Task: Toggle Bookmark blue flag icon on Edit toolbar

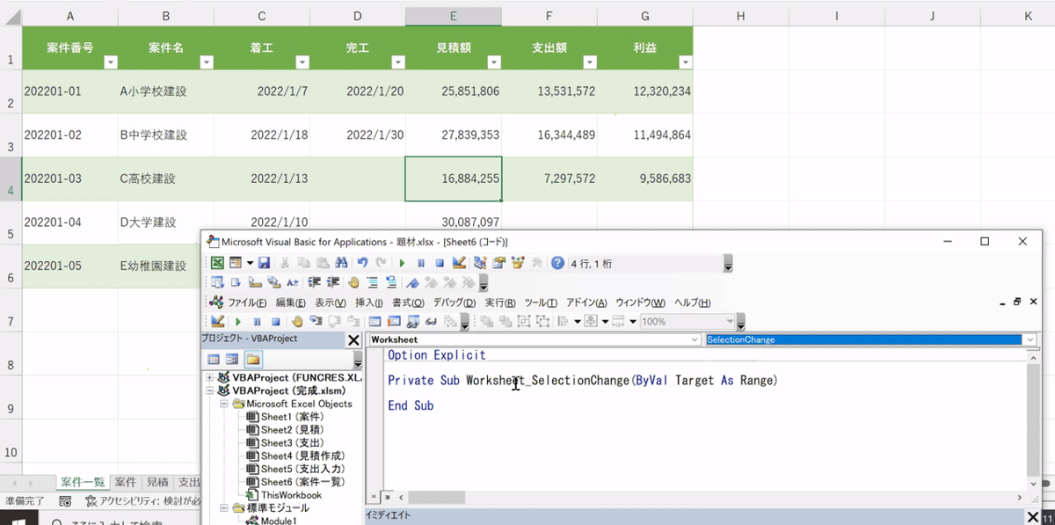Action: pyautogui.click(x=411, y=282)
